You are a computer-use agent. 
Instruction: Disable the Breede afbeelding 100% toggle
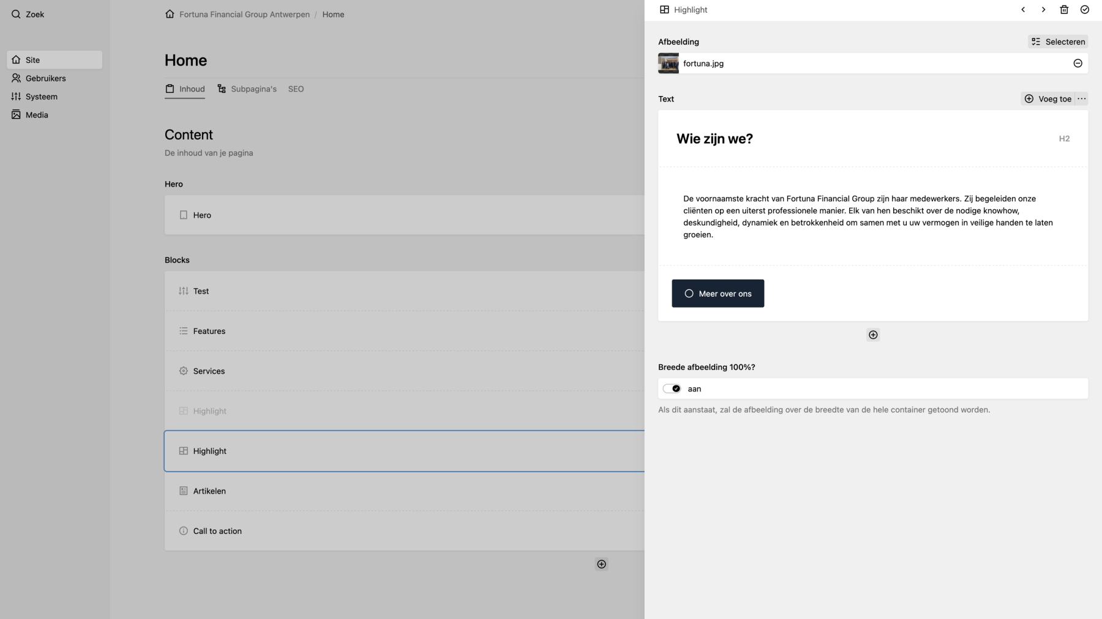671,388
